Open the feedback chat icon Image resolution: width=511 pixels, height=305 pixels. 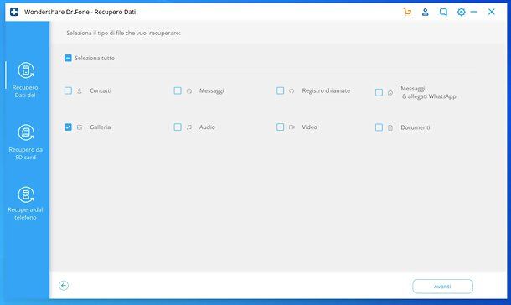443,12
